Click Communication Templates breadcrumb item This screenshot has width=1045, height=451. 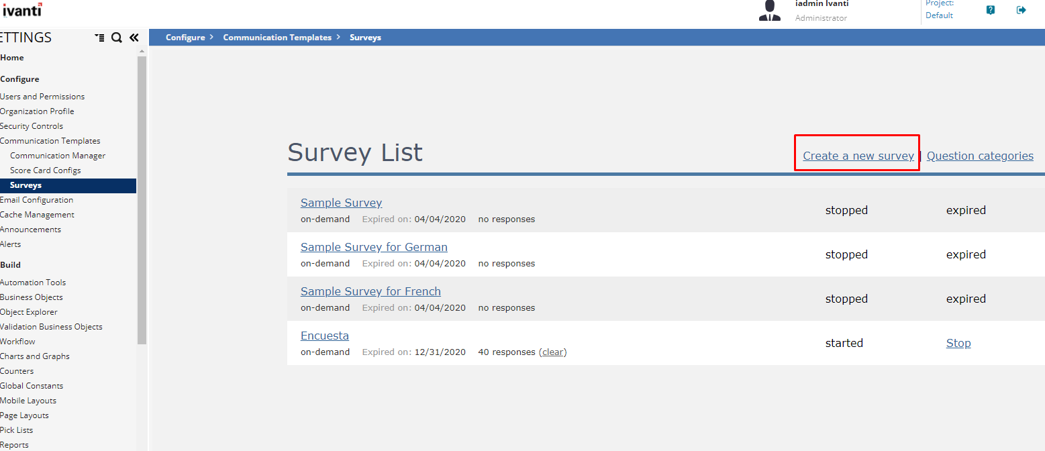pyautogui.click(x=277, y=38)
